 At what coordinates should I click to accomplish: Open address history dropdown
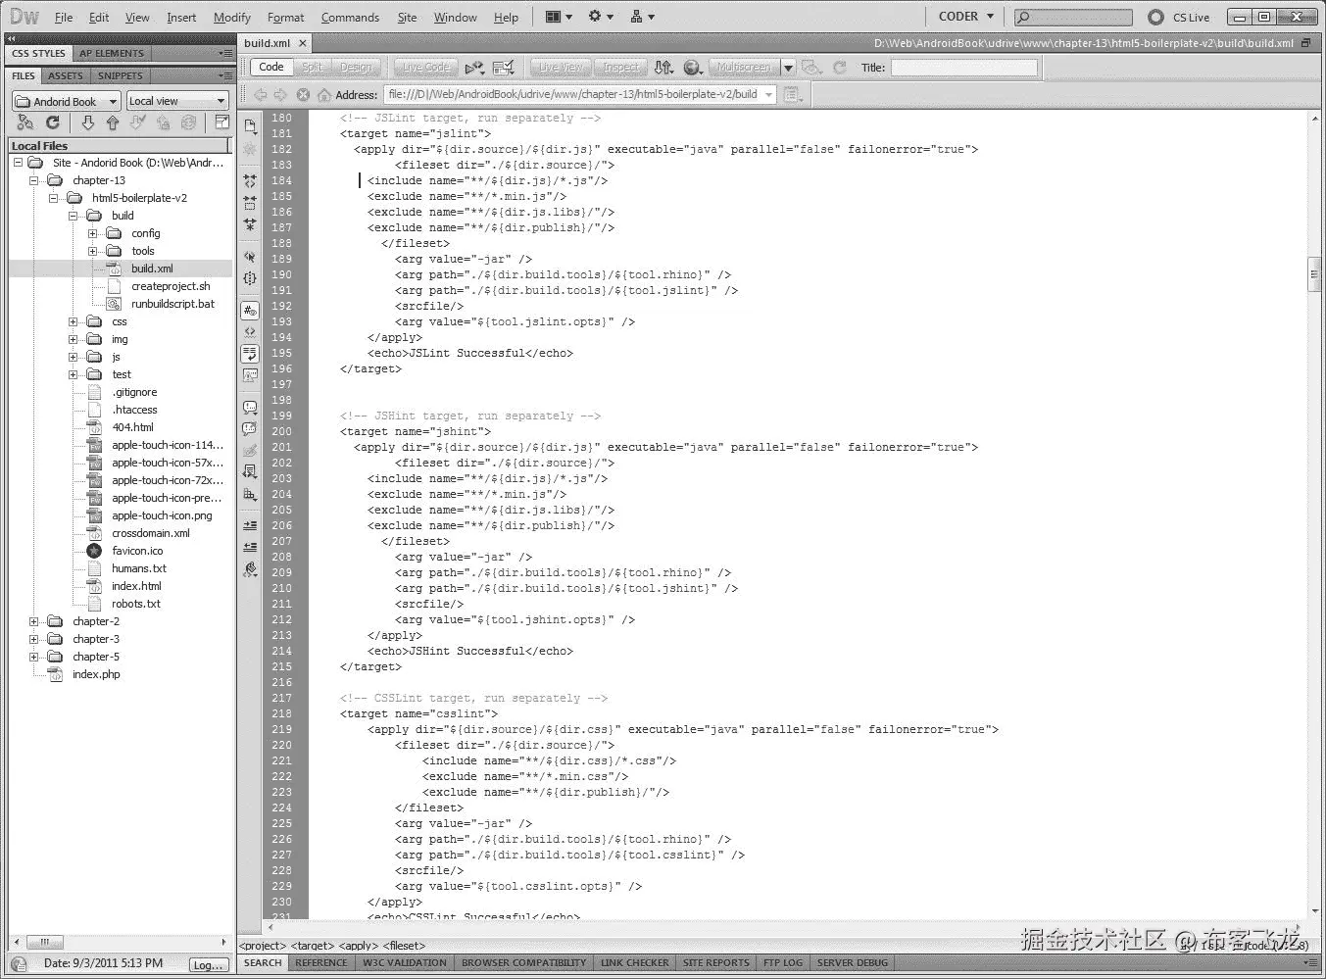pos(769,95)
